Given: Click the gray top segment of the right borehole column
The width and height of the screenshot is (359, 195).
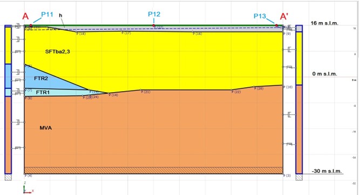Looking at the screenshot, I should 299,29.
